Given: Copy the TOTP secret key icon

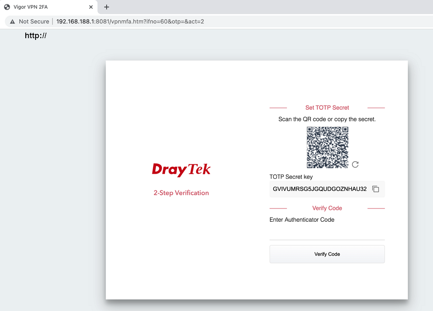Looking at the screenshot, I should [x=376, y=189].
